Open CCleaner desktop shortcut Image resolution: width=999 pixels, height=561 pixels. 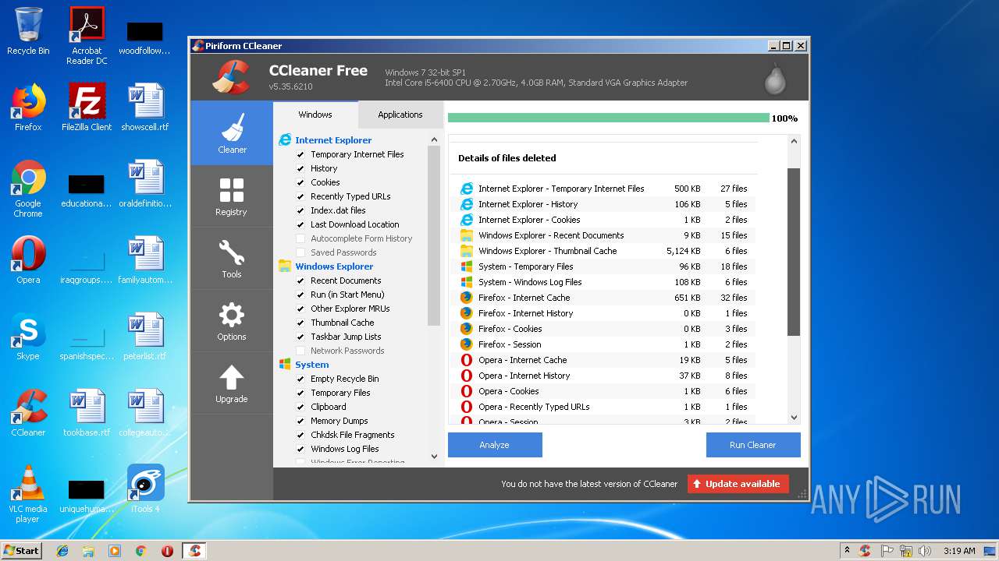point(28,413)
